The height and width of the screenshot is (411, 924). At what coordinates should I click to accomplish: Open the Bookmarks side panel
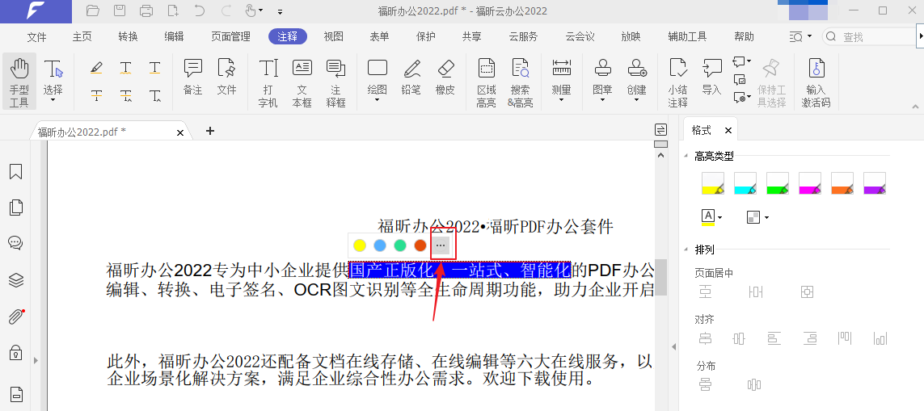coord(16,171)
